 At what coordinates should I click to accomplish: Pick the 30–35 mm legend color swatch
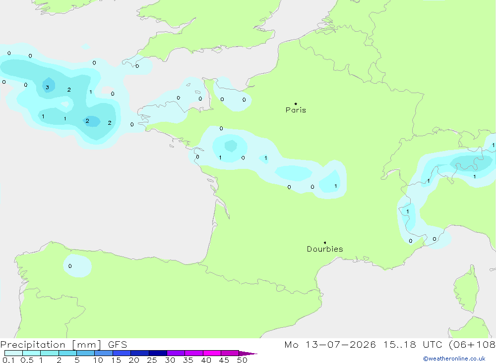(176, 353)
